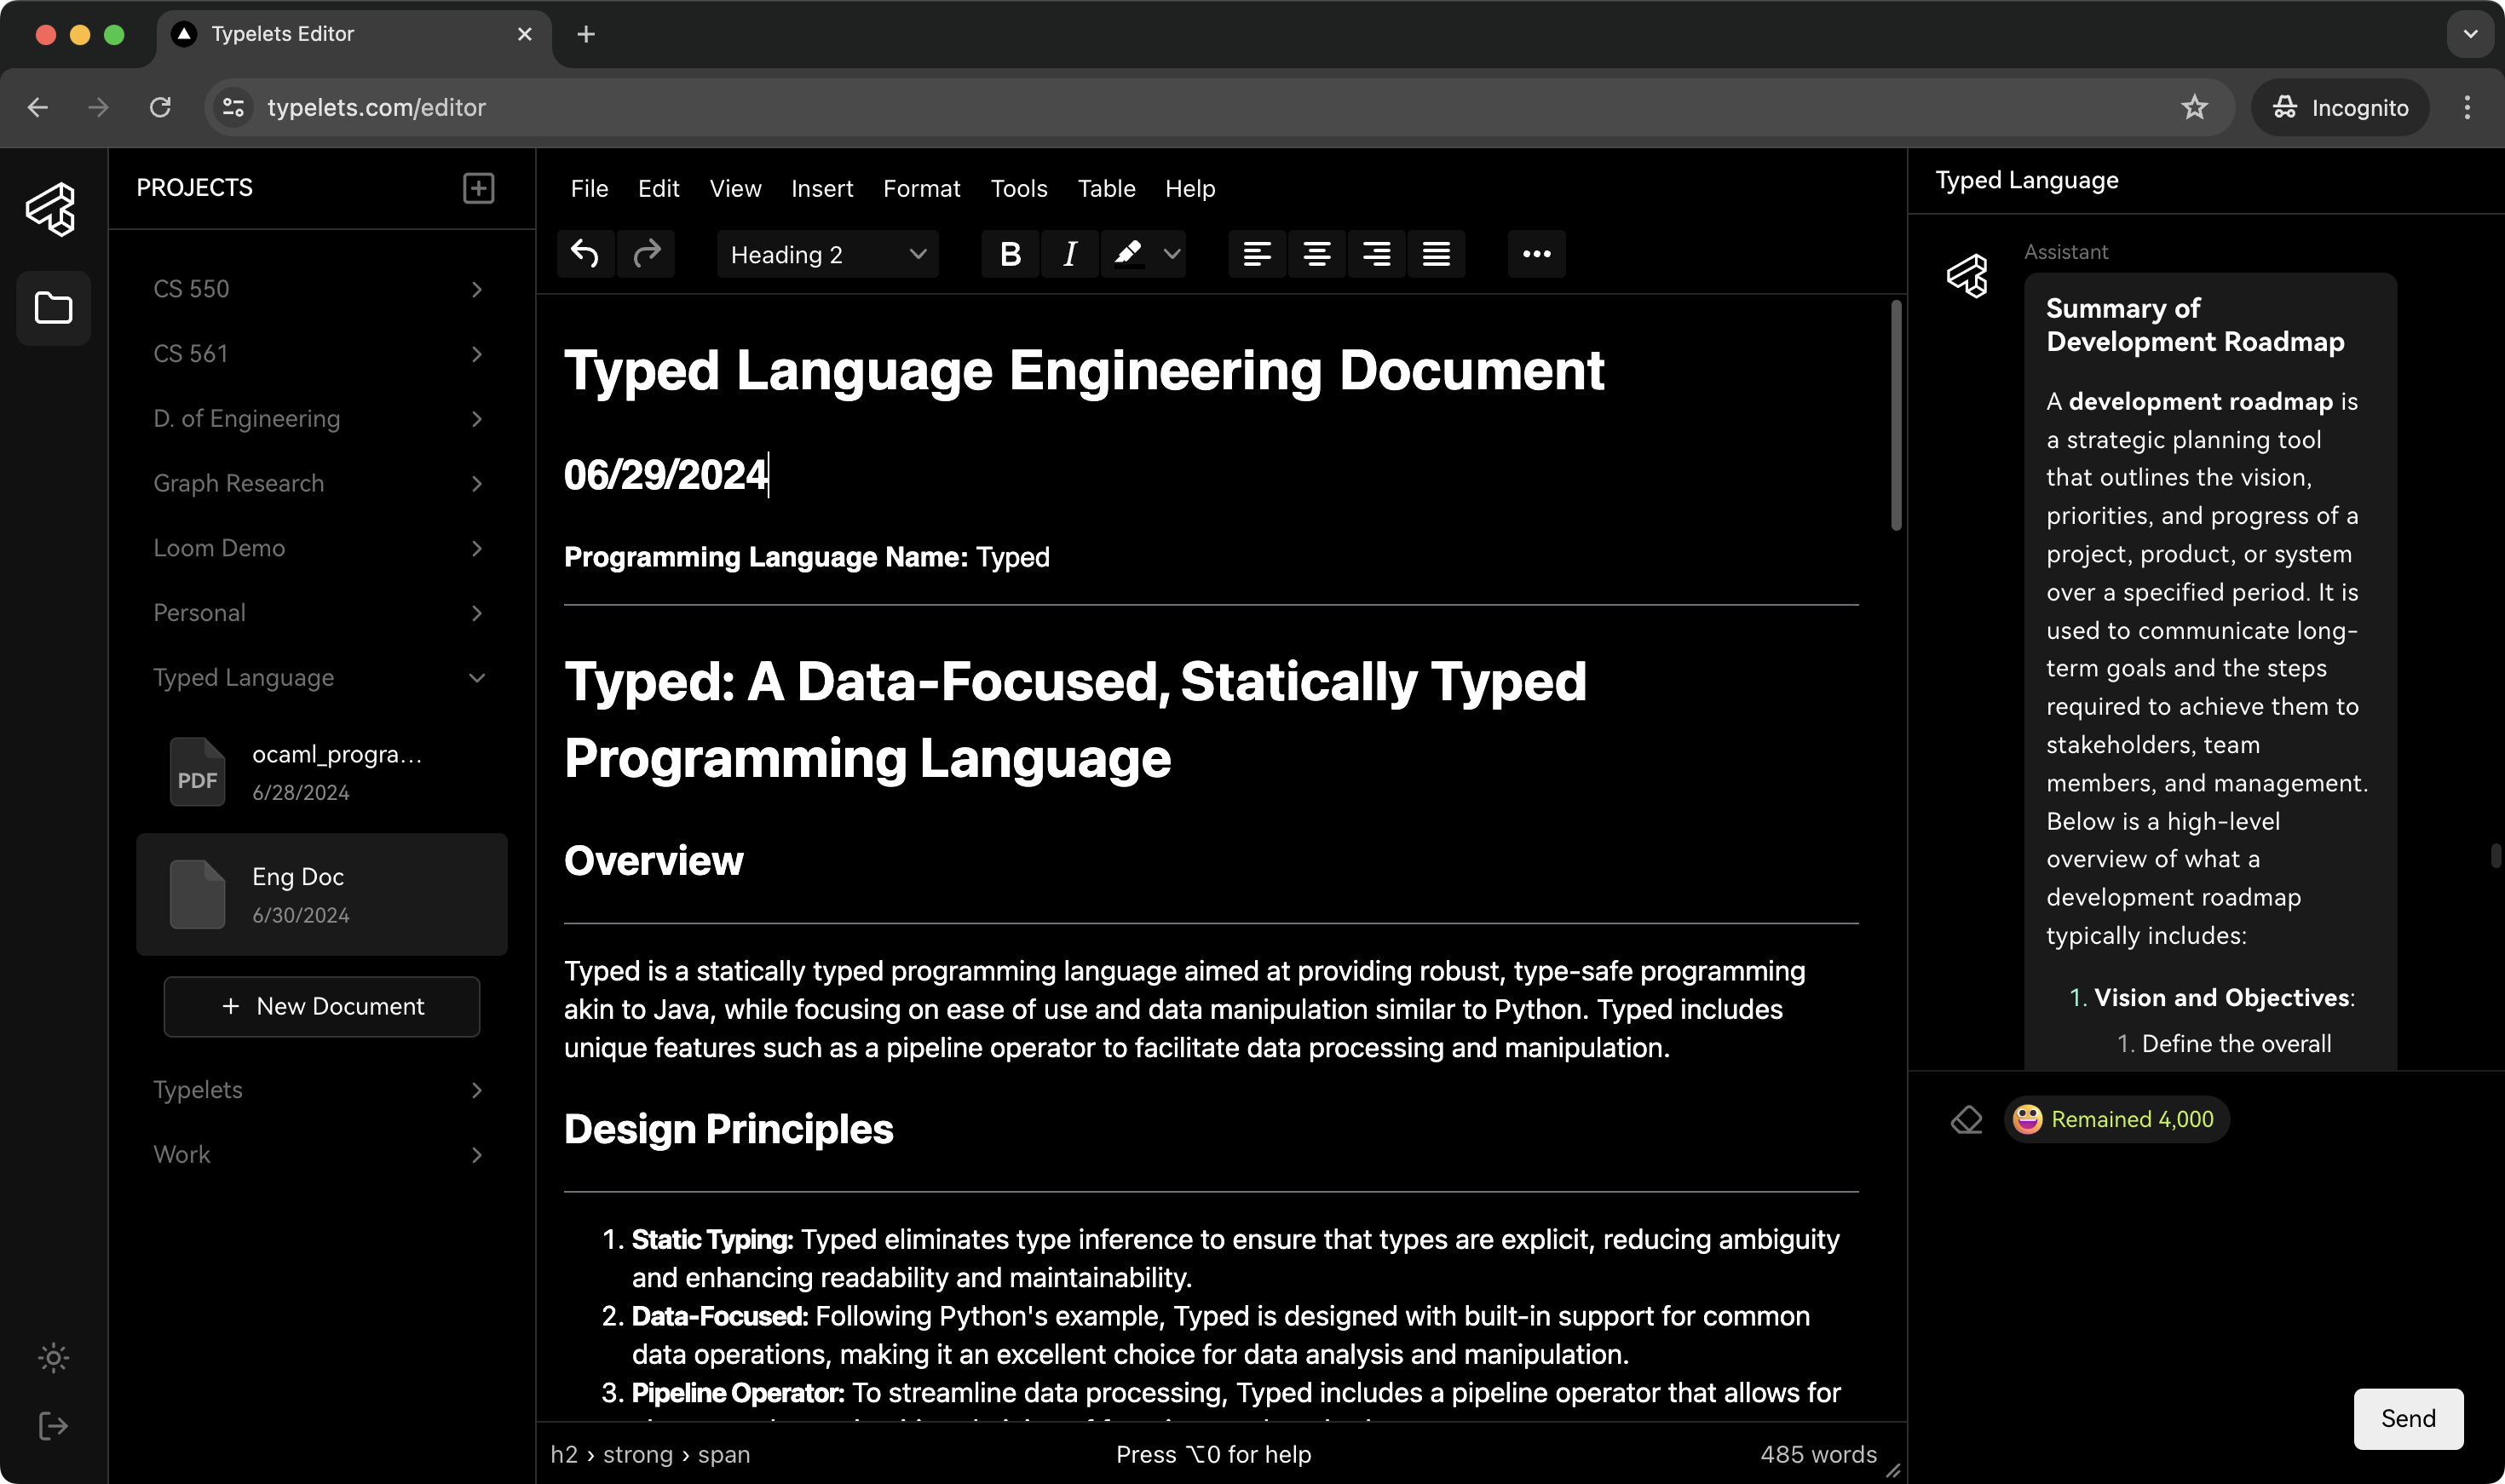Click the justify text icon
The image size is (2505, 1484).
[x=1436, y=254]
